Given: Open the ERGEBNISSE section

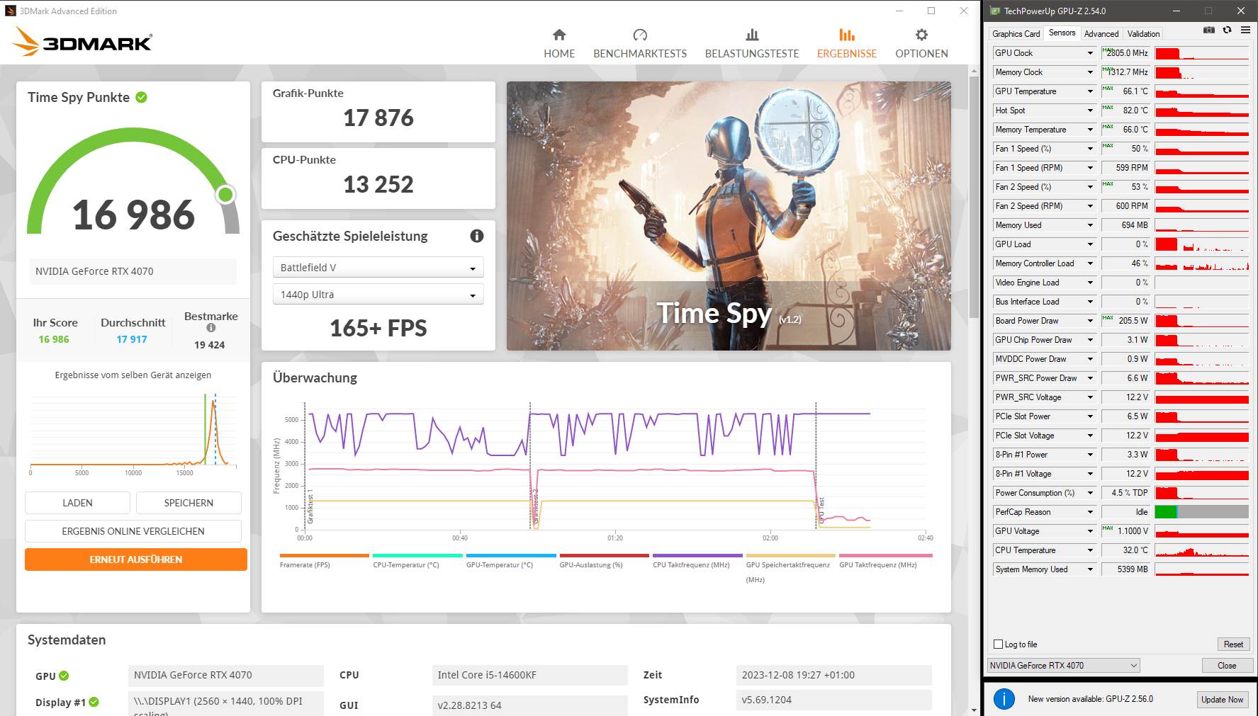Looking at the screenshot, I should (x=847, y=44).
